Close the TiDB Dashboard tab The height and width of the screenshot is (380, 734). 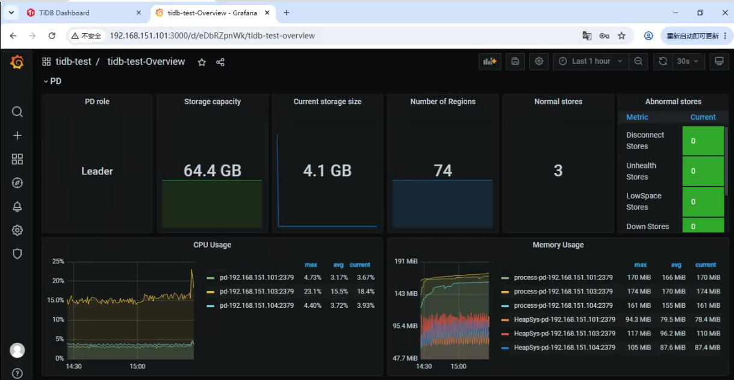pyautogui.click(x=139, y=13)
